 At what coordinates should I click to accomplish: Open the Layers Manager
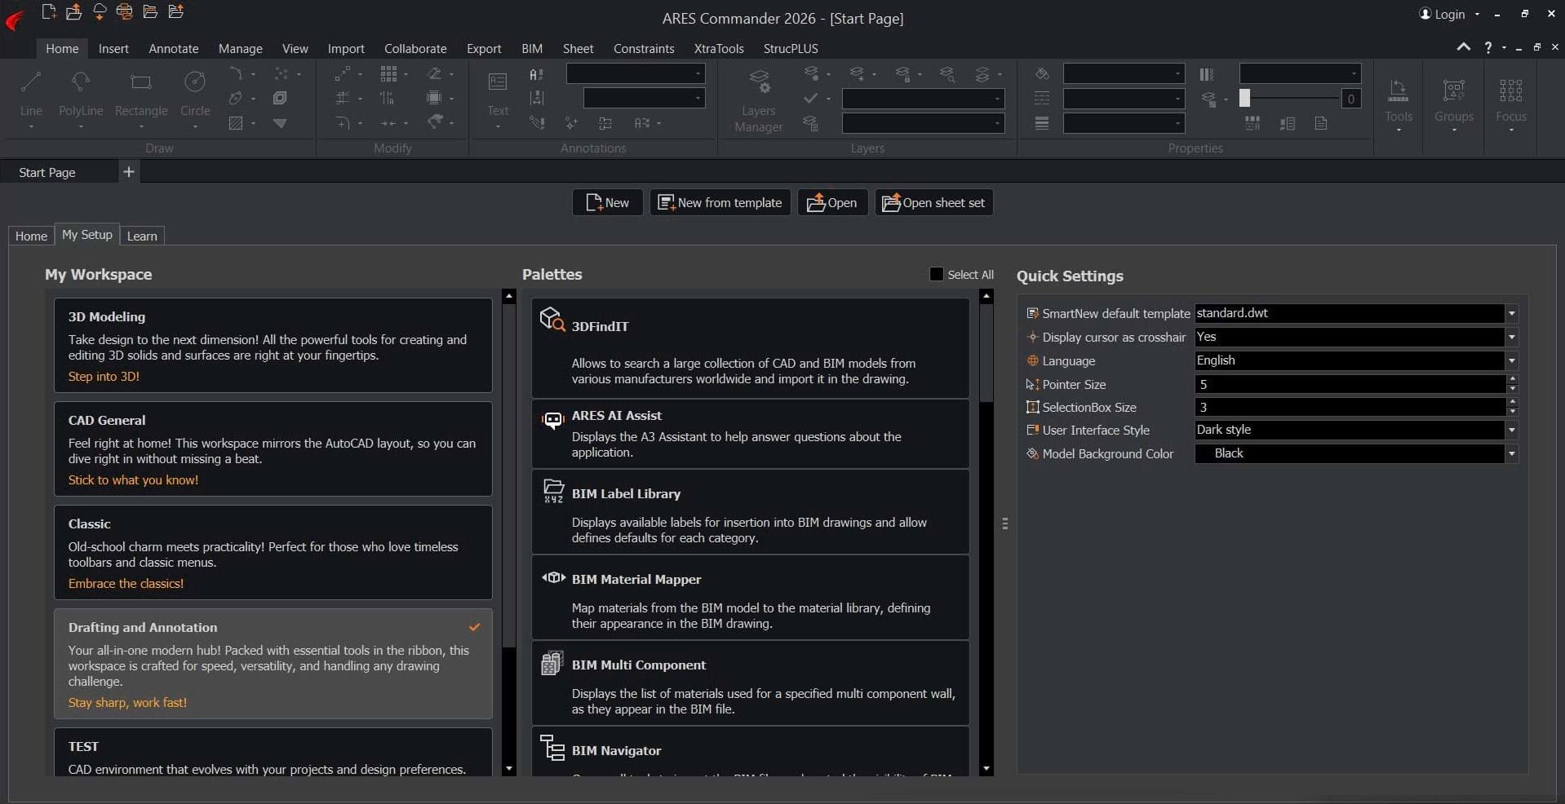[759, 100]
